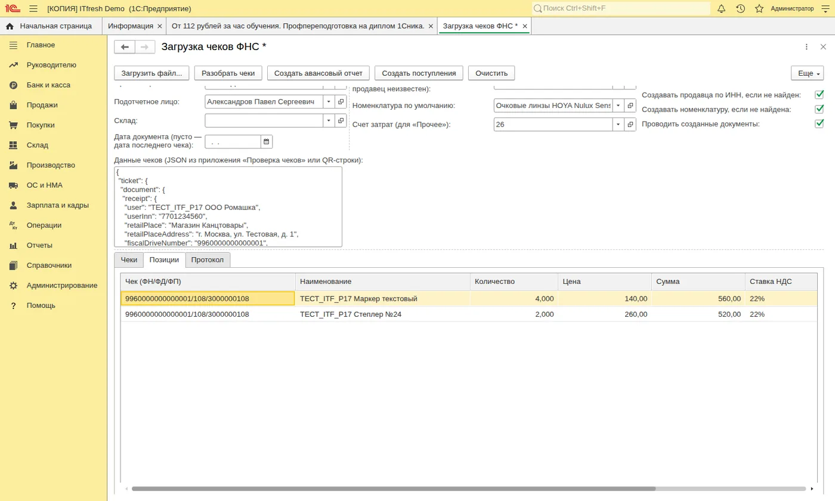The height and width of the screenshot is (501, 835).
Task: Open the three-dot form options menu
Action: click(x=806, y=47)
